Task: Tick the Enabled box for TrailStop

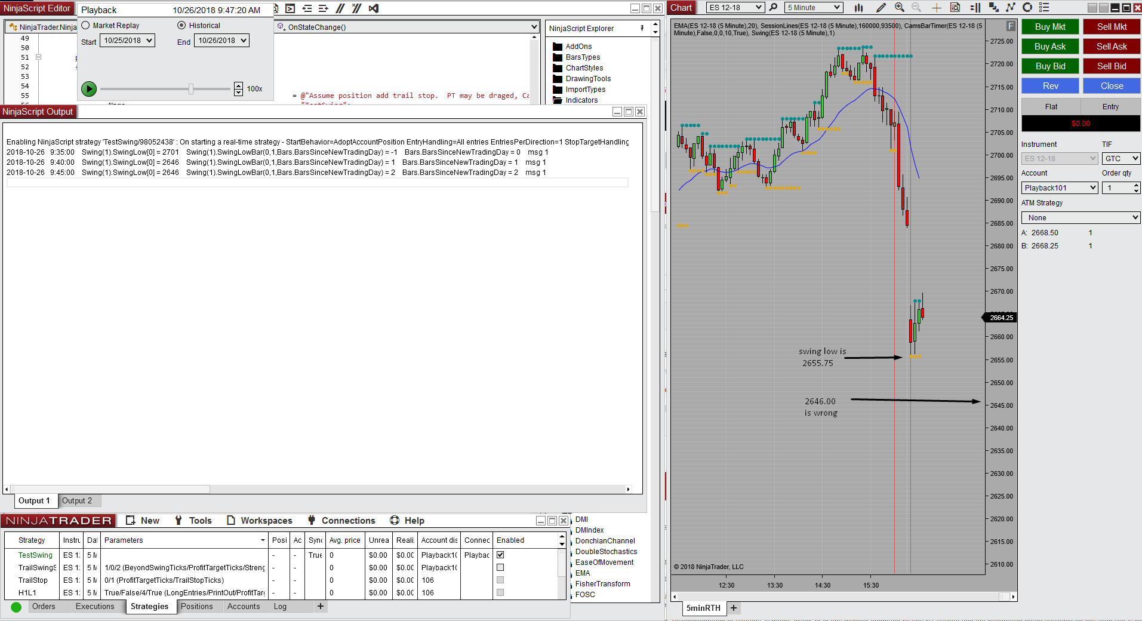Action: [500, 580]
